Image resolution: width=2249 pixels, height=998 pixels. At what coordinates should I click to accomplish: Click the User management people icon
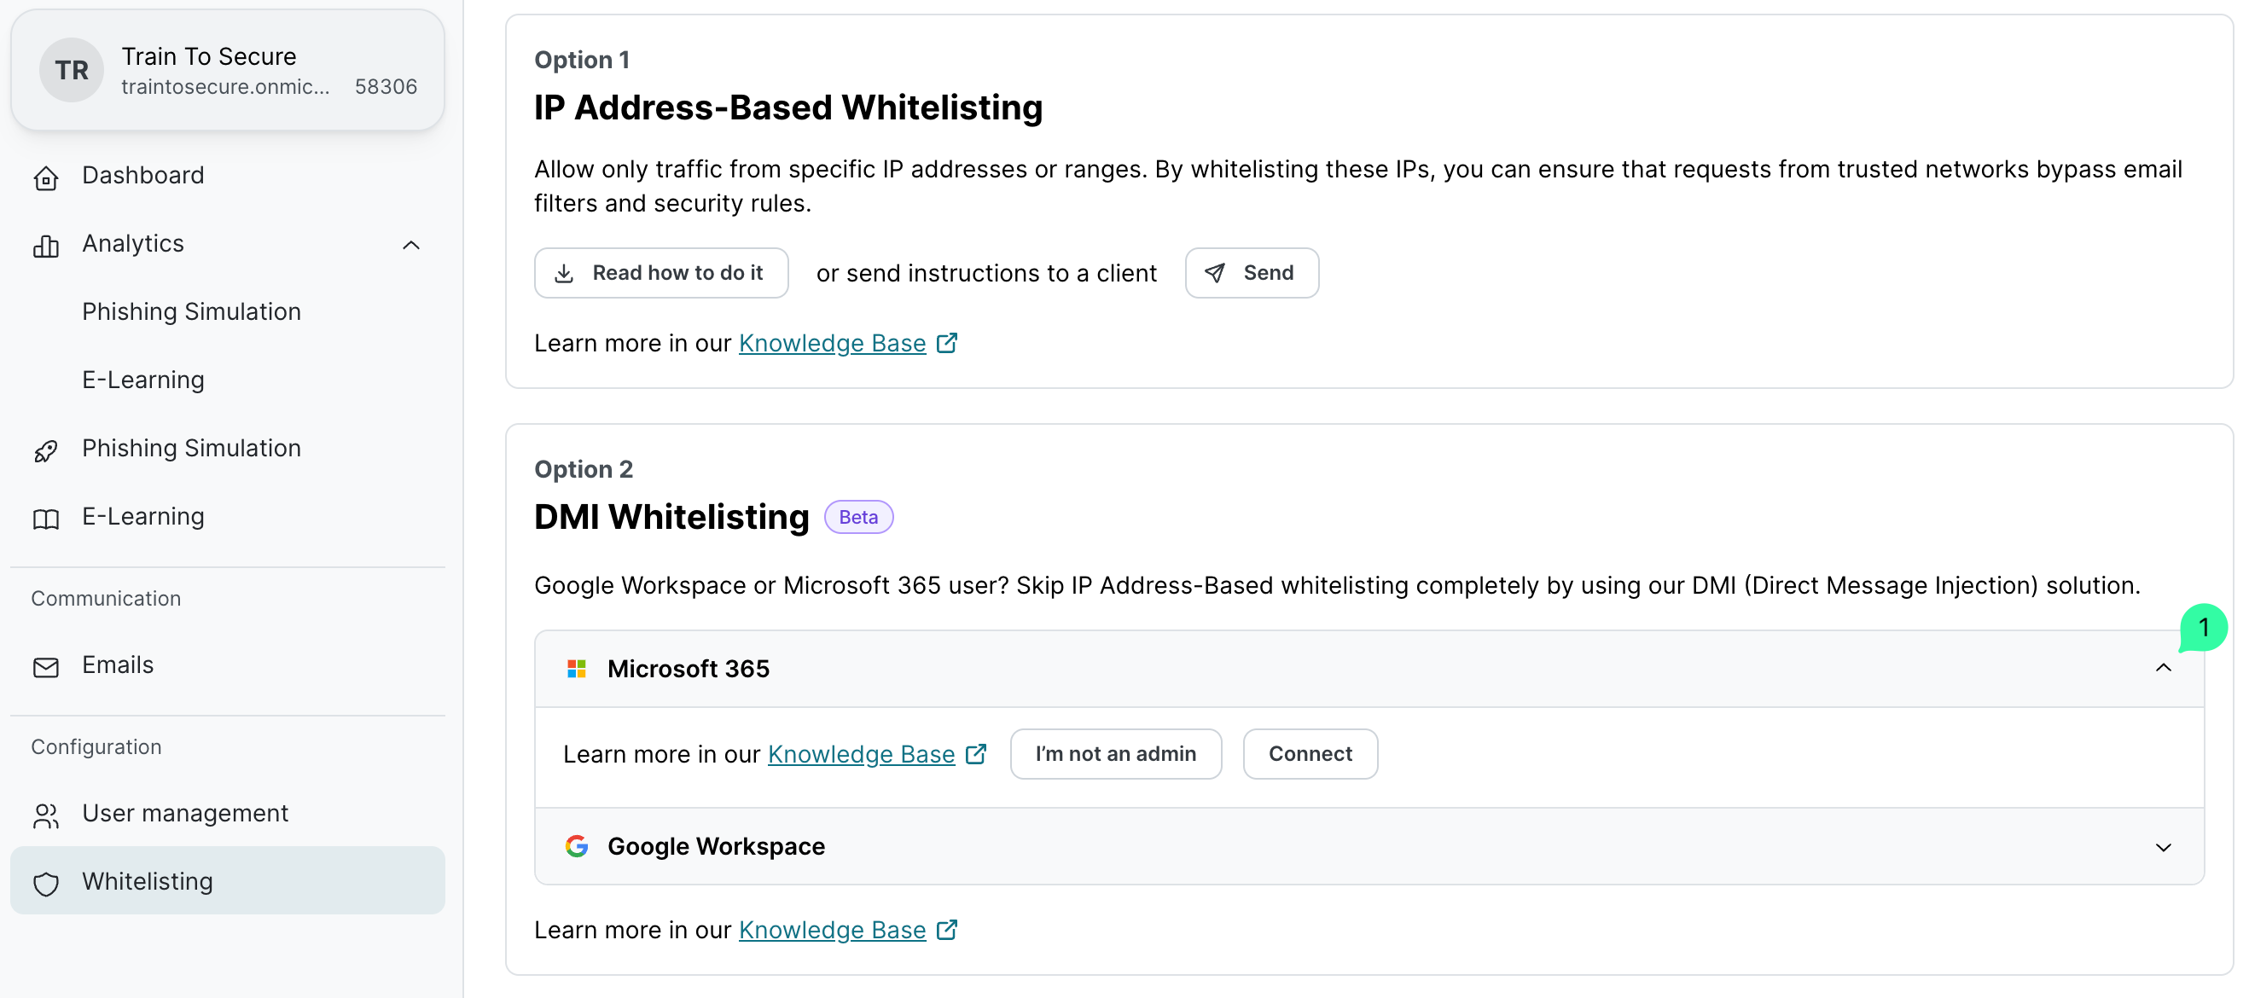point(45,815)
